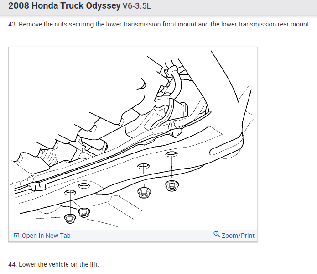Click the Open In New Tab icon
Screen dimensions: 317x274
tap(16, 235)
